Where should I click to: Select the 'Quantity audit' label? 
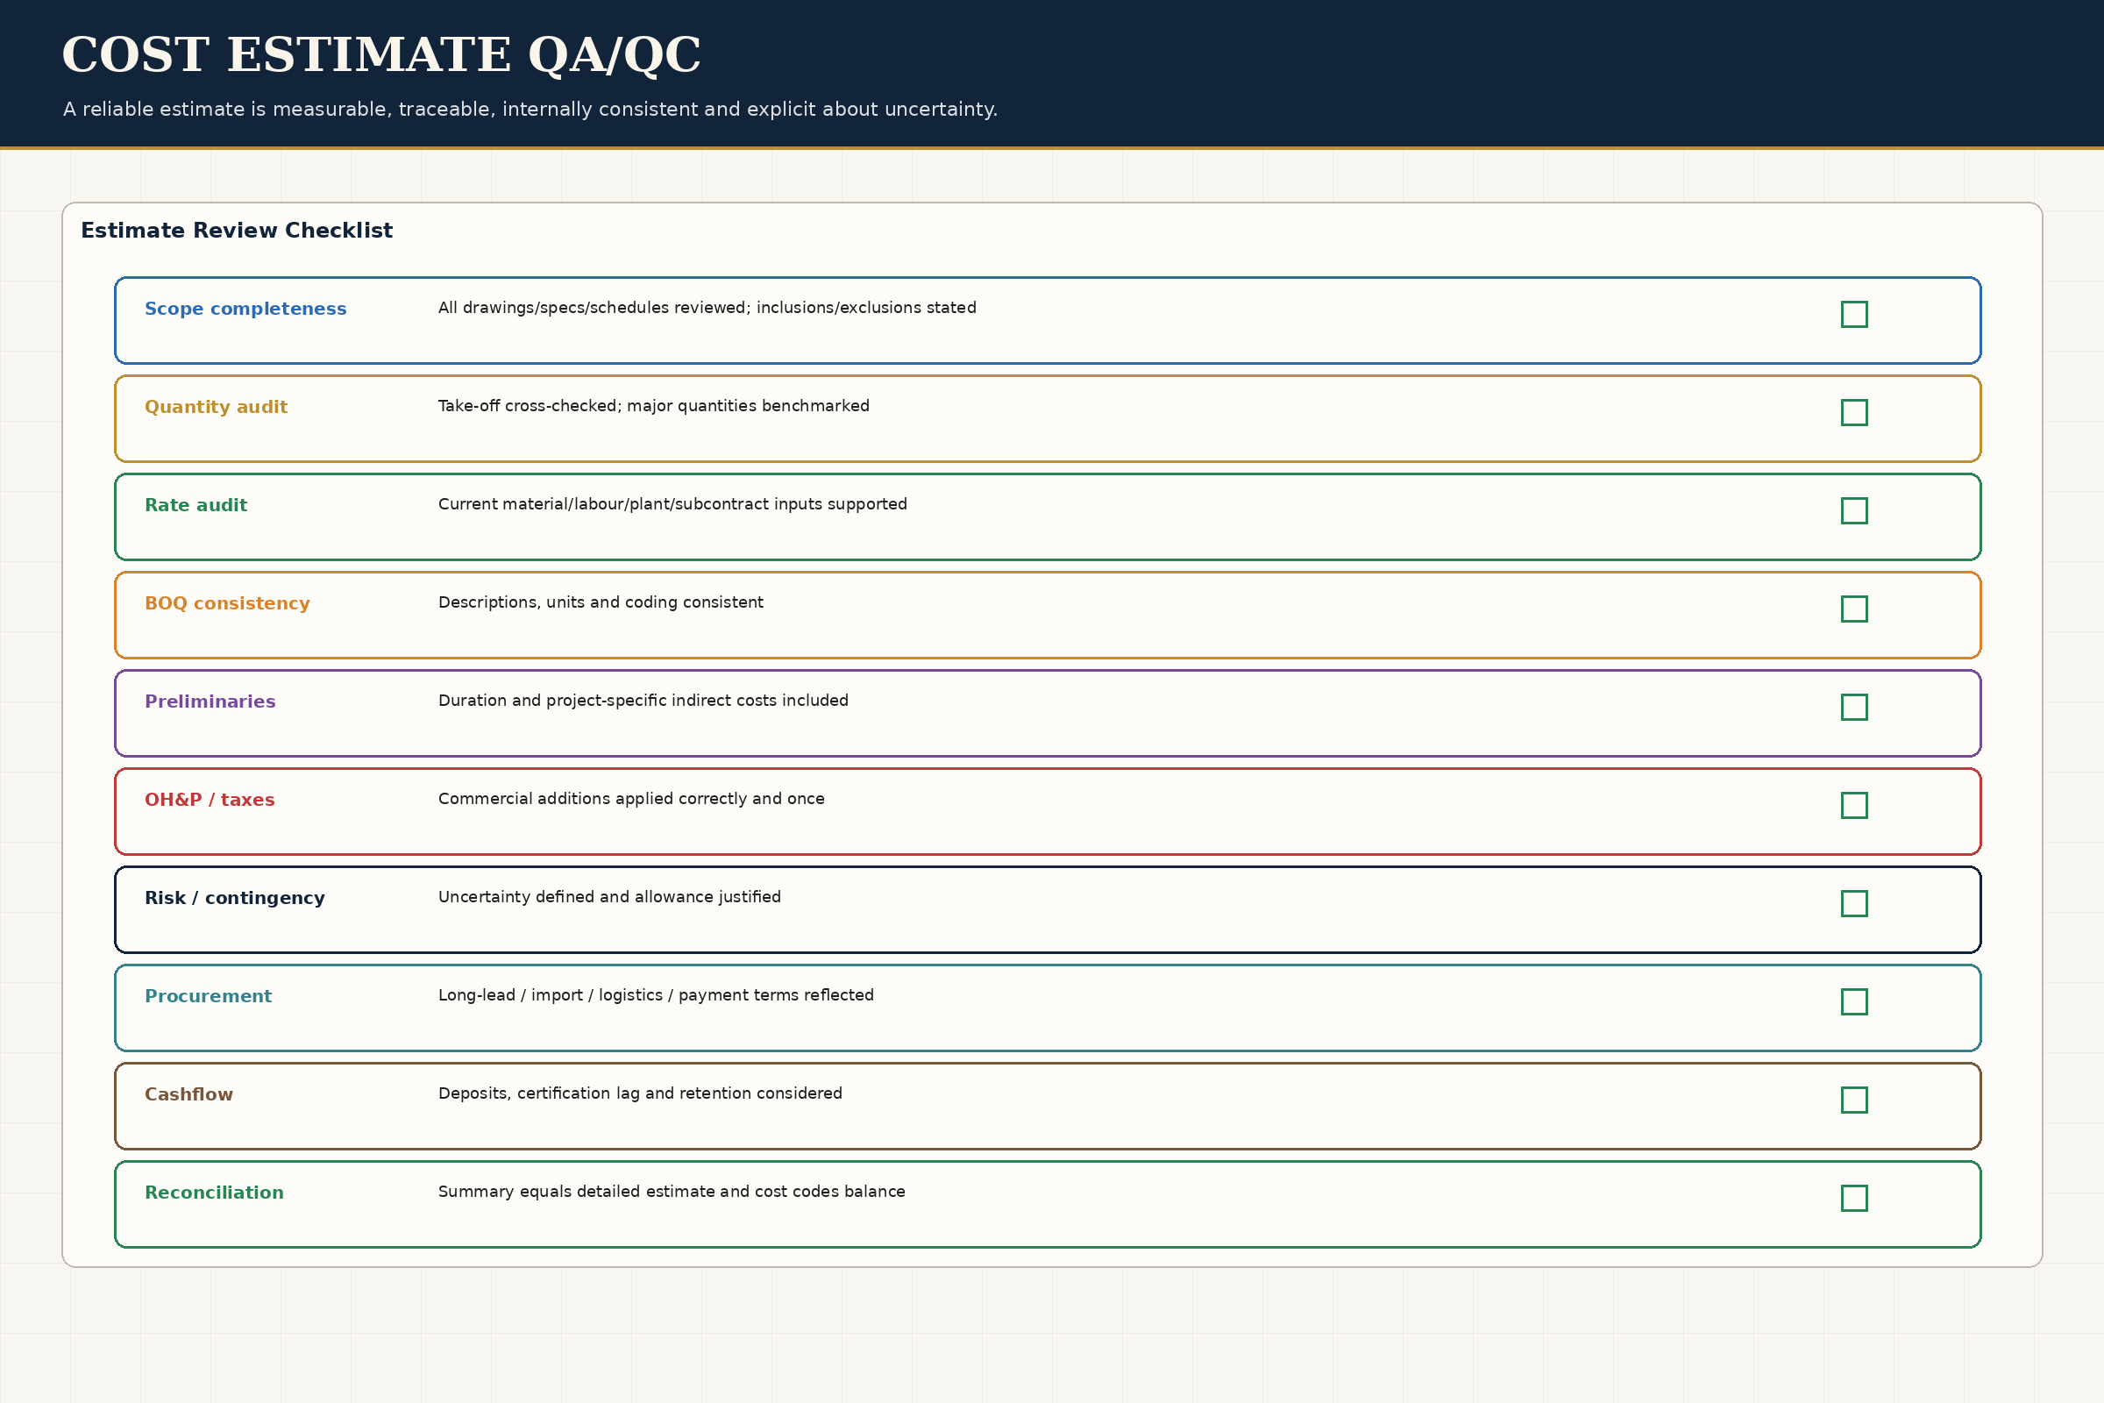(216, 407)
